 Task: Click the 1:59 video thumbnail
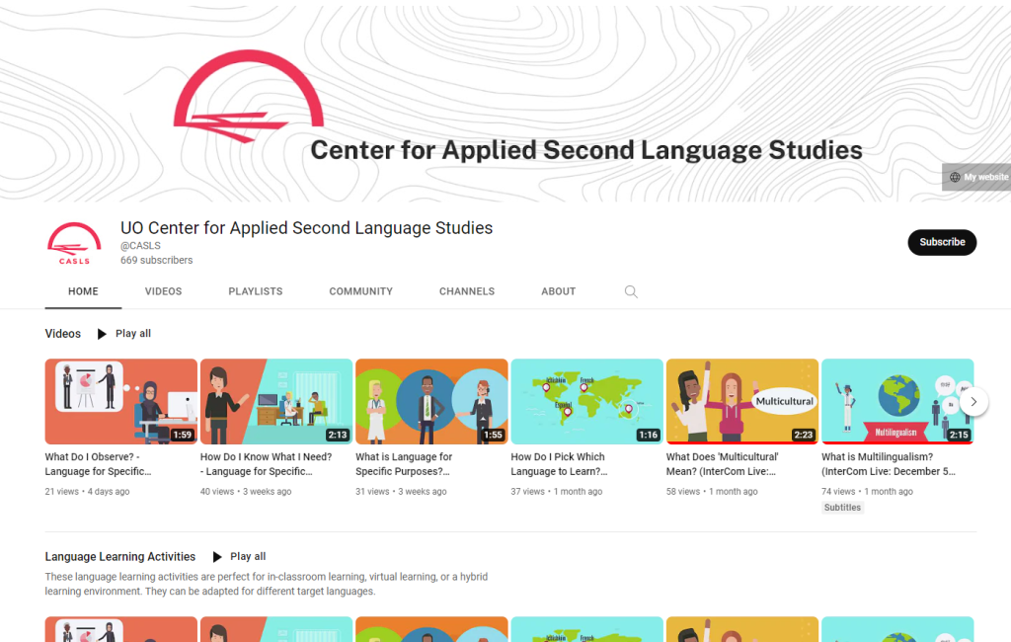(x=121, y=401)
